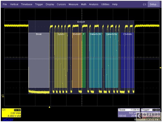Select the Data=0x39 decode block
This screenshot has height=122, width=162.
click(x=95, y=60)
